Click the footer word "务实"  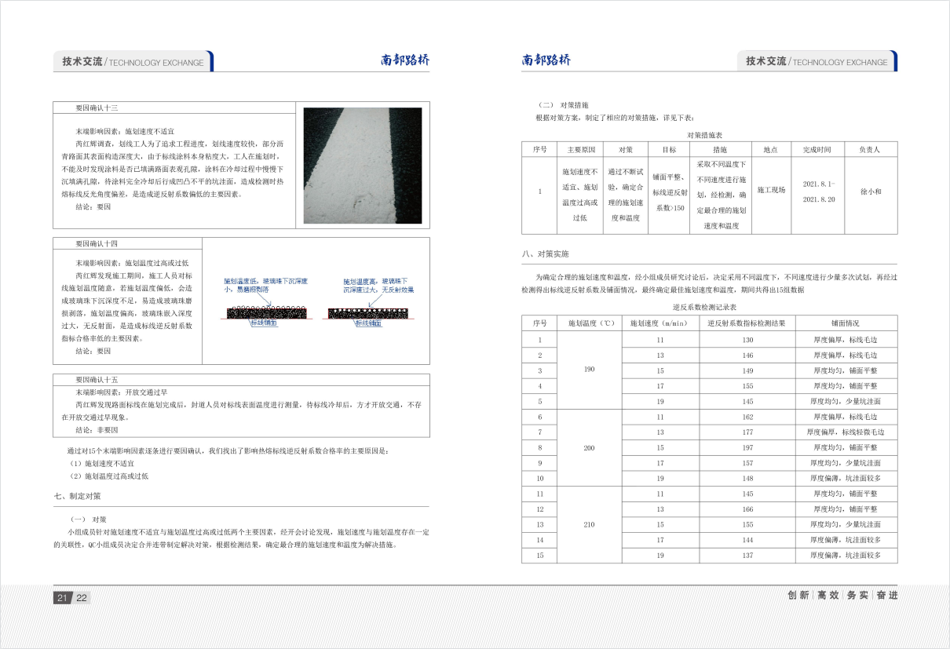858,596
